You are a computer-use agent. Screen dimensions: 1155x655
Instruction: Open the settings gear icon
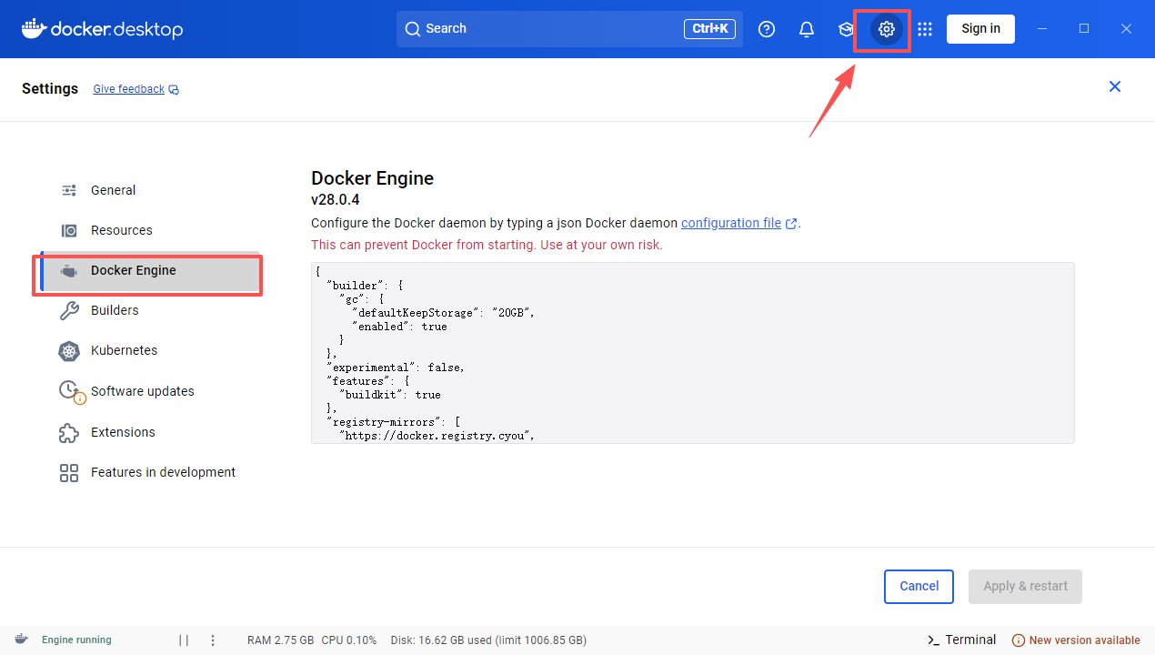pos(887,29)
